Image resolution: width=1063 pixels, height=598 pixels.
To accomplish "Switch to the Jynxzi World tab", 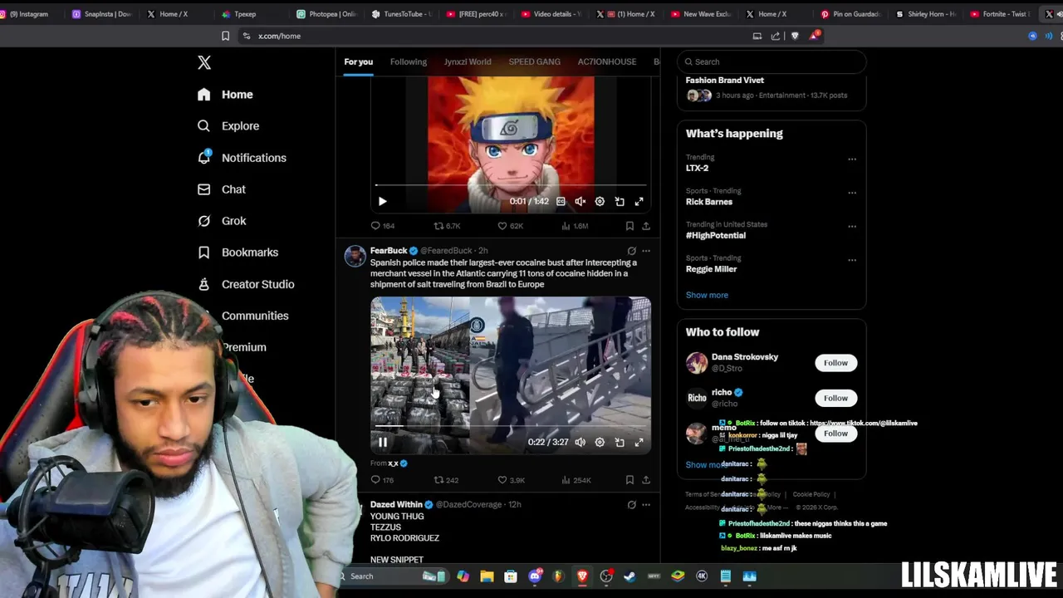I will click(468, 61).
